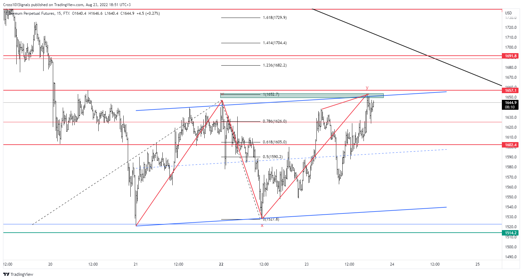Click the 25 date label on time axis
The width and height of the screenshot is (523, 280).
pos(478,264)
